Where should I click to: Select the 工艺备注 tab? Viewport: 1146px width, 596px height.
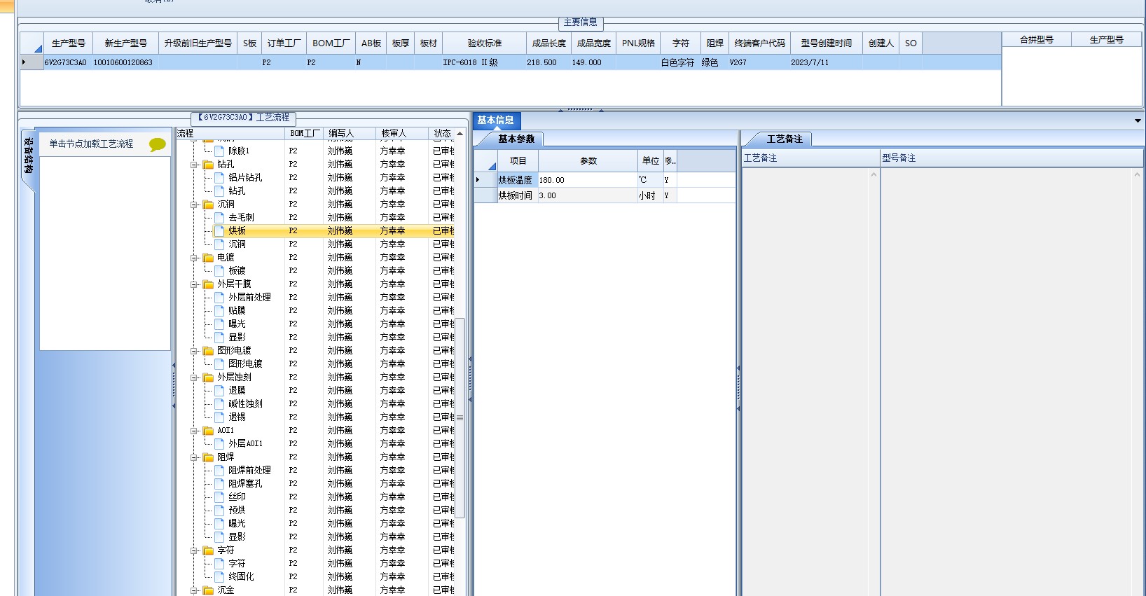(785, 139)
